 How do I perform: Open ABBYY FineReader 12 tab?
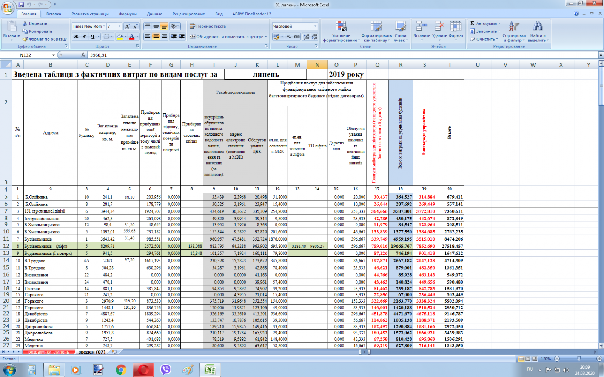251,14
